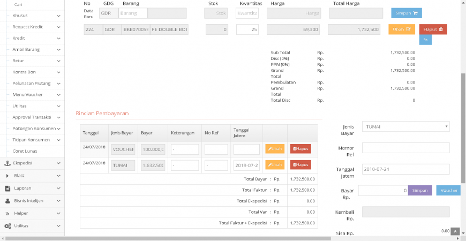
Task: Click the scroll-to-top arrow icon
Action: point(455,231)
